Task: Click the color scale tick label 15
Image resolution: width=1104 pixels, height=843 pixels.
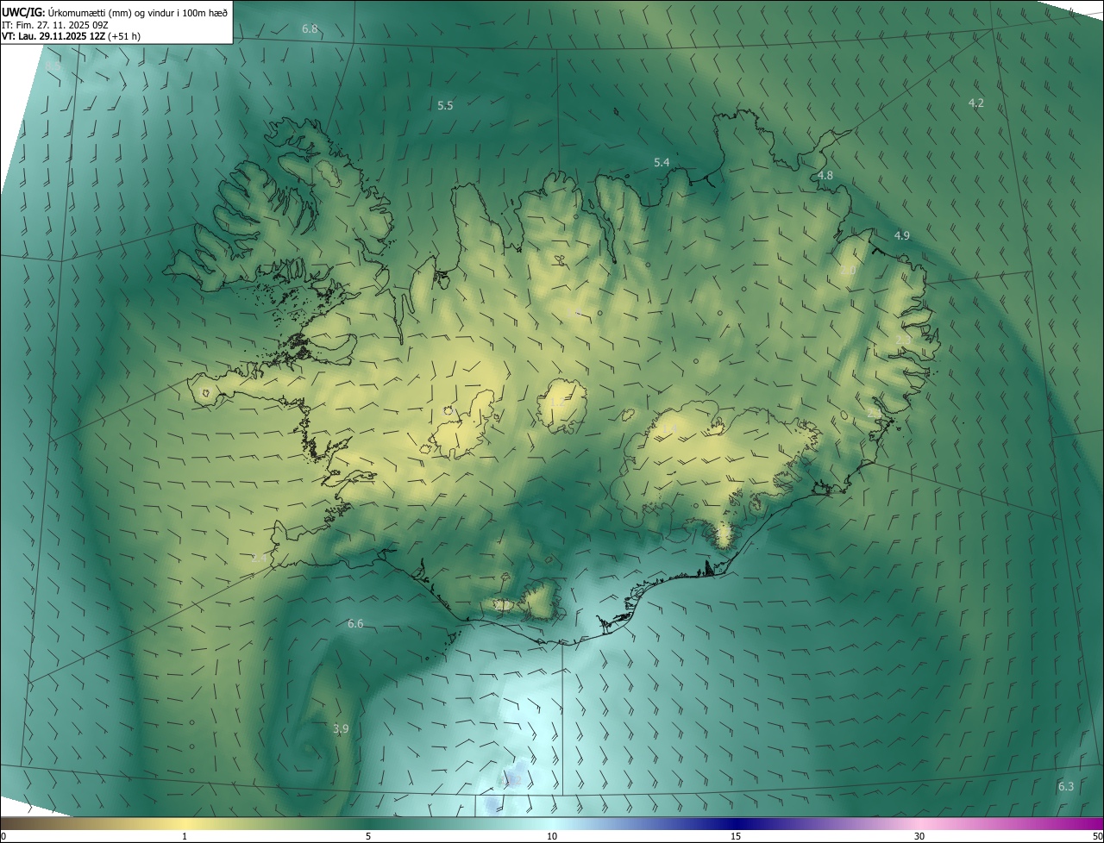Action: coord(736,836)
